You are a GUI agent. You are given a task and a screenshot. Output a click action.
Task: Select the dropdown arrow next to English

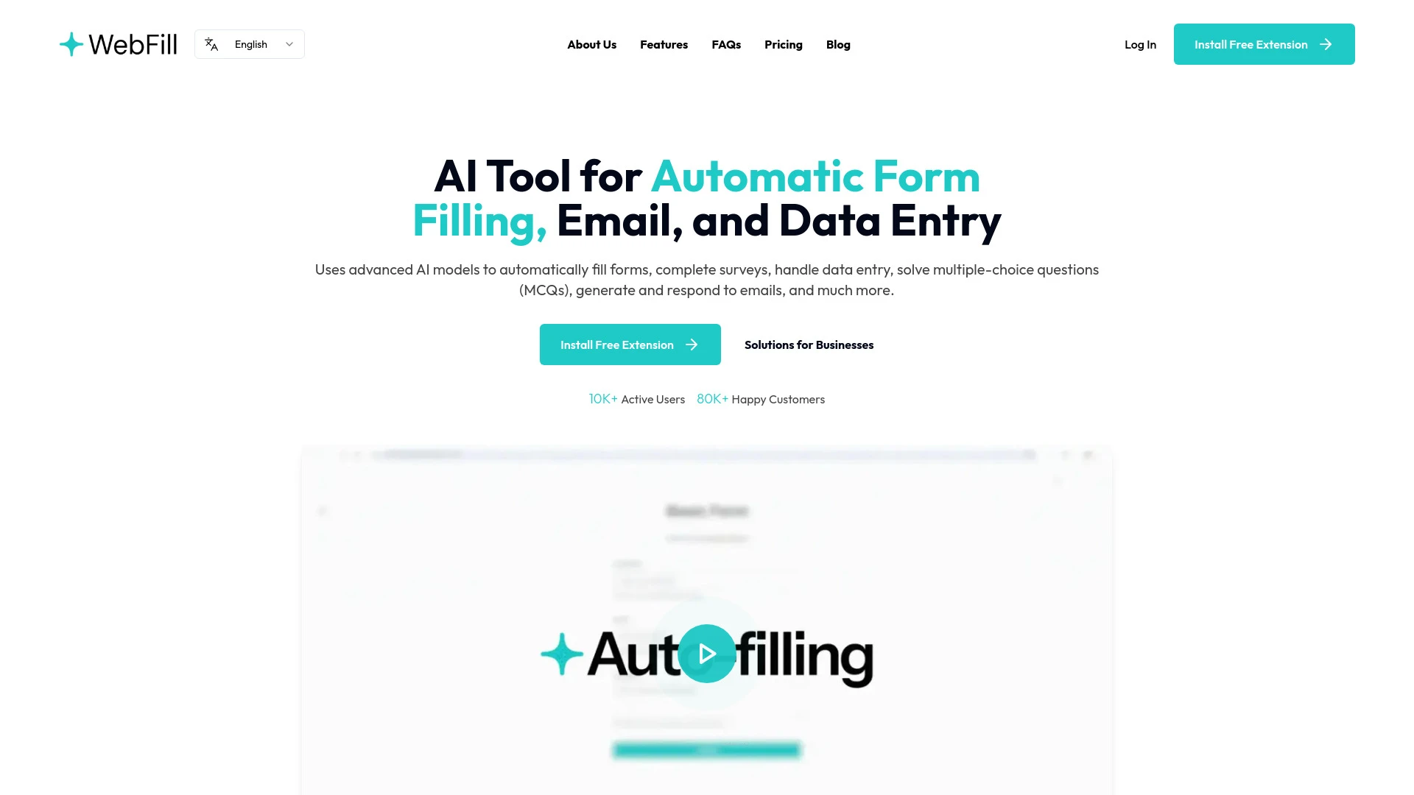[289, 43]
